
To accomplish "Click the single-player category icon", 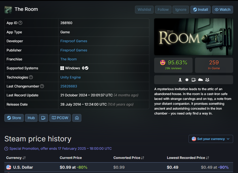I will pyautogui.click(x=180, y=80).
